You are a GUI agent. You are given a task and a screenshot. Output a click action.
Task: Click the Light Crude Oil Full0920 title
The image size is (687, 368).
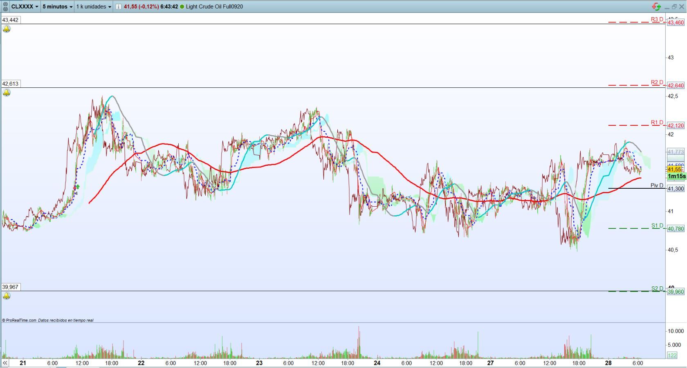click(214, 7)
